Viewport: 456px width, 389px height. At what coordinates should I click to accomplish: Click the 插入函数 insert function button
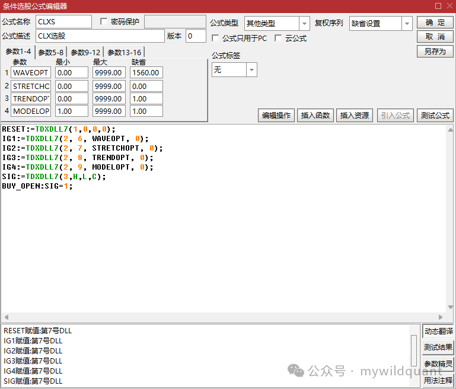pos(315,116)
